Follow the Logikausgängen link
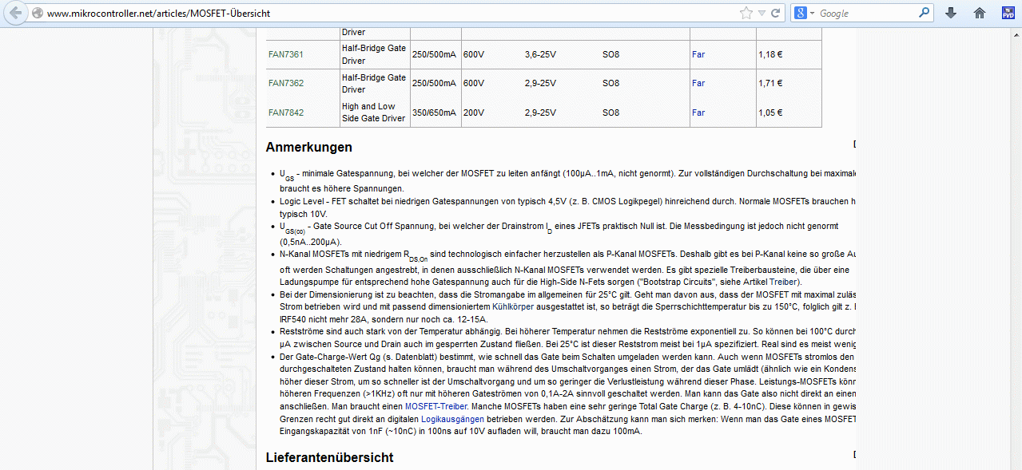The height and width of the screenshot is (470, 1022). click(x=452, y=418)
